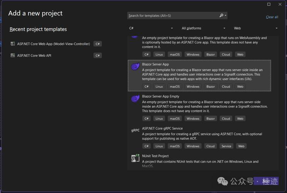This screenshot has width=287, height=193.
Task: Open the All platforms filter dropdown
Action: tap(203, 28)
